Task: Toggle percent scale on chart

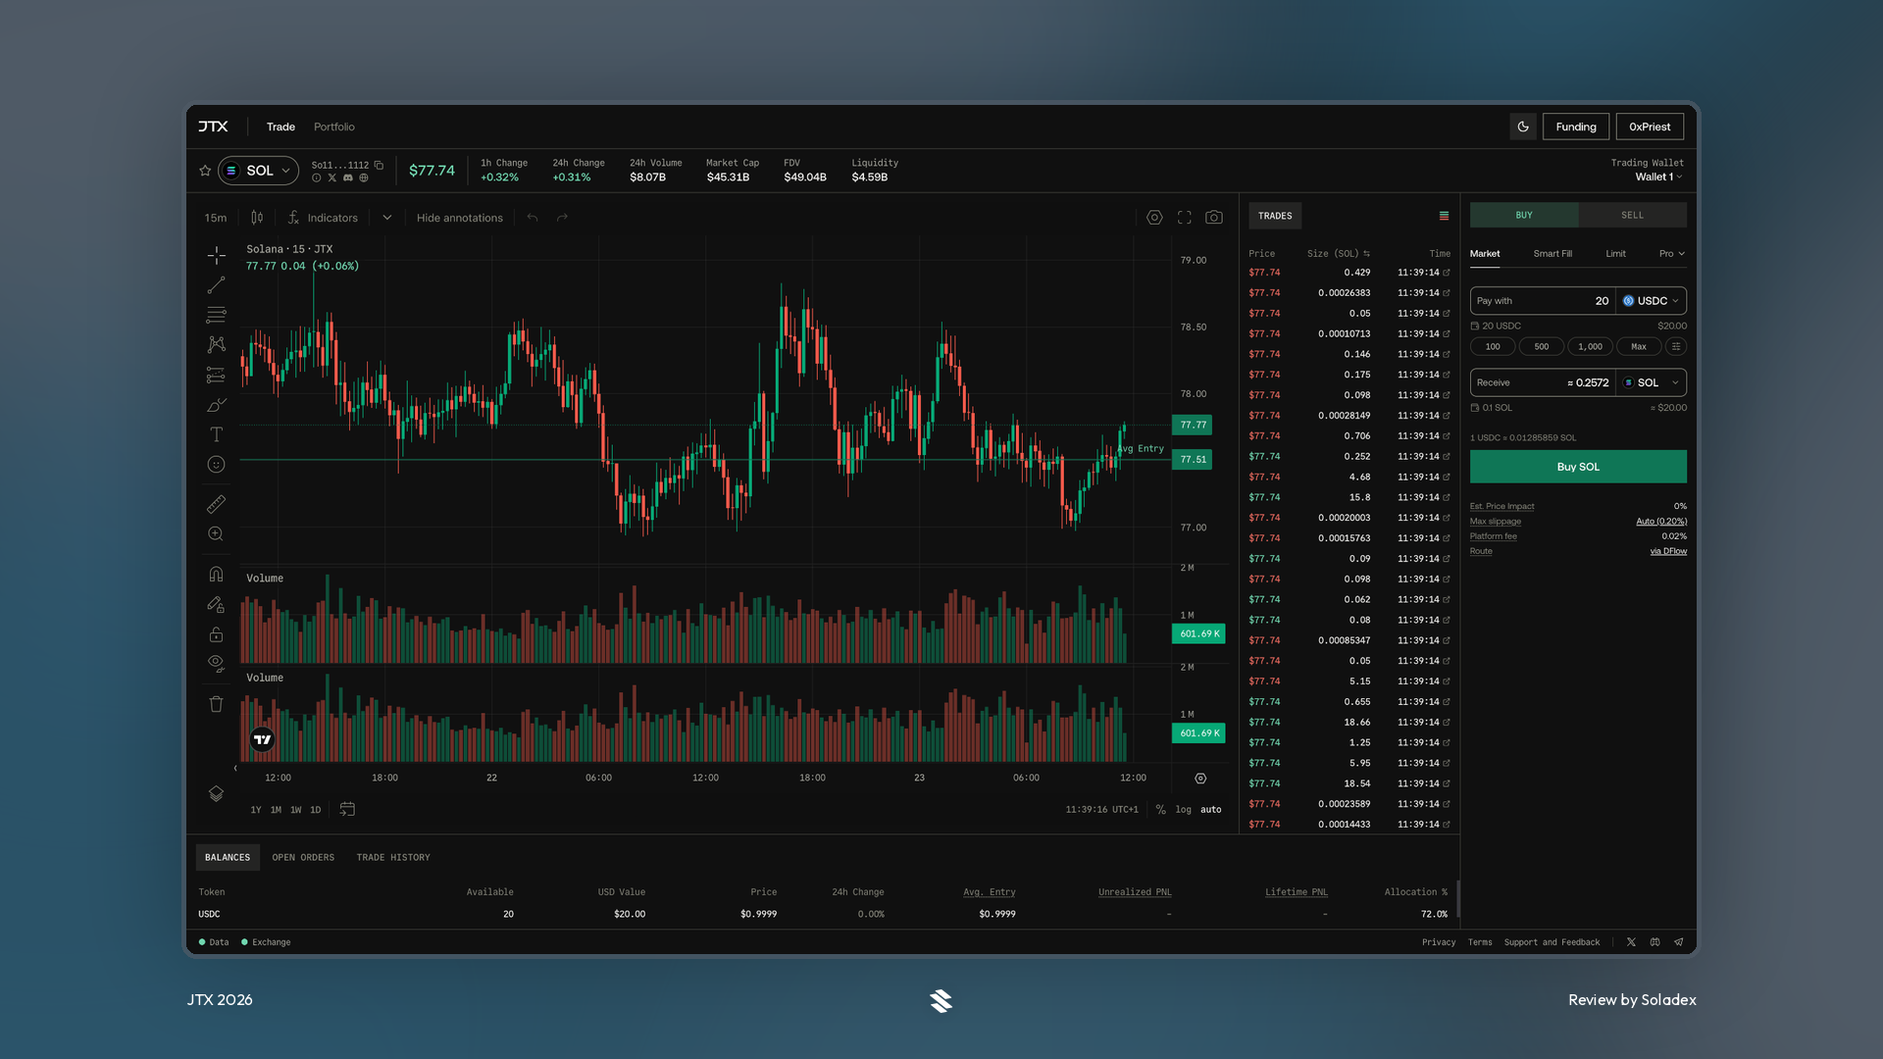Action: pos(1161,810)
